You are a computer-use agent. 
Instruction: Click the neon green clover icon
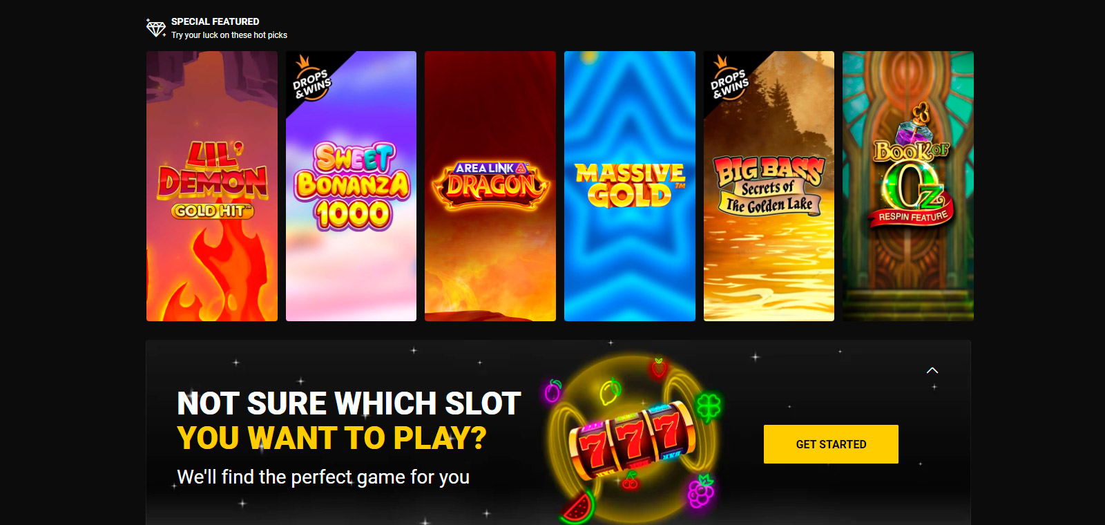pyautogui.click(x=709, y=406)
